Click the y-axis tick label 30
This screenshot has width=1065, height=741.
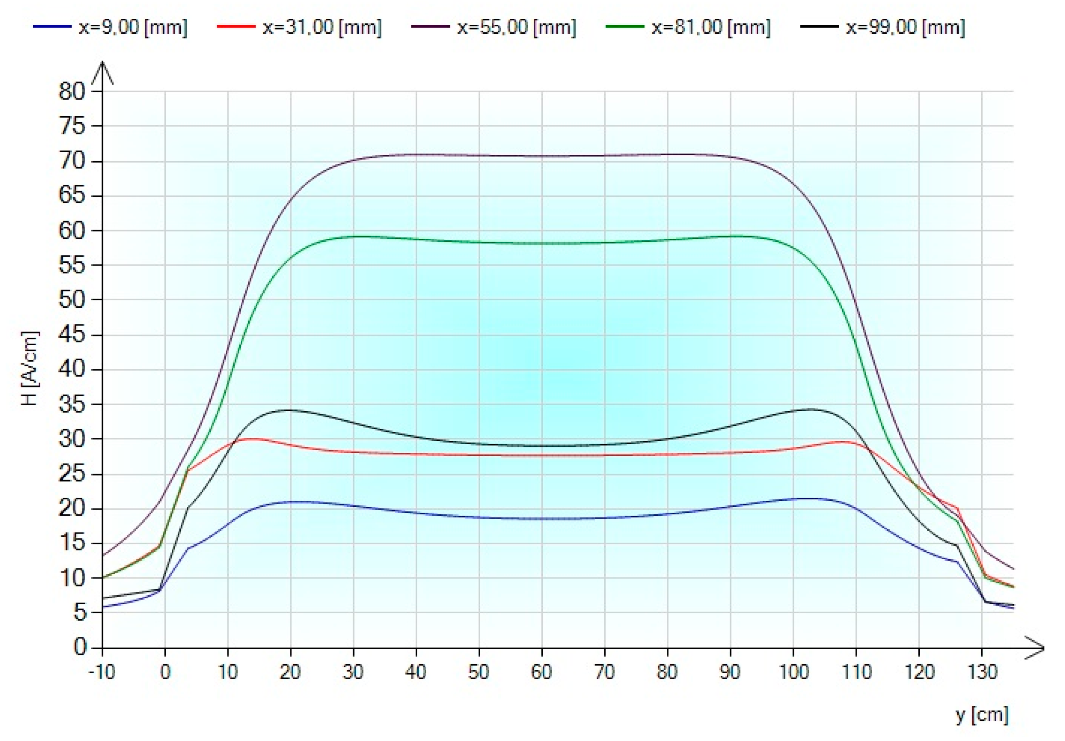[x=72, y=439]
